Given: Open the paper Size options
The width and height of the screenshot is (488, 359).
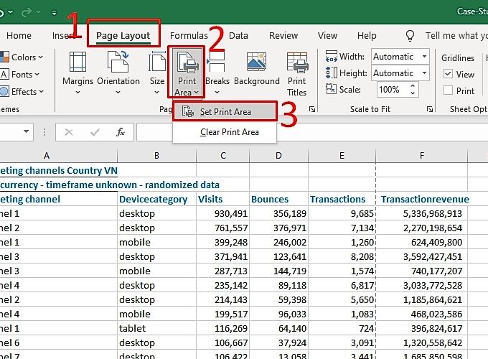Looking at the screenshot, I should click(157, 73).
